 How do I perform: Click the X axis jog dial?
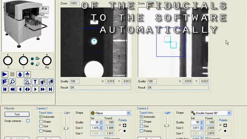pos(8,61)
